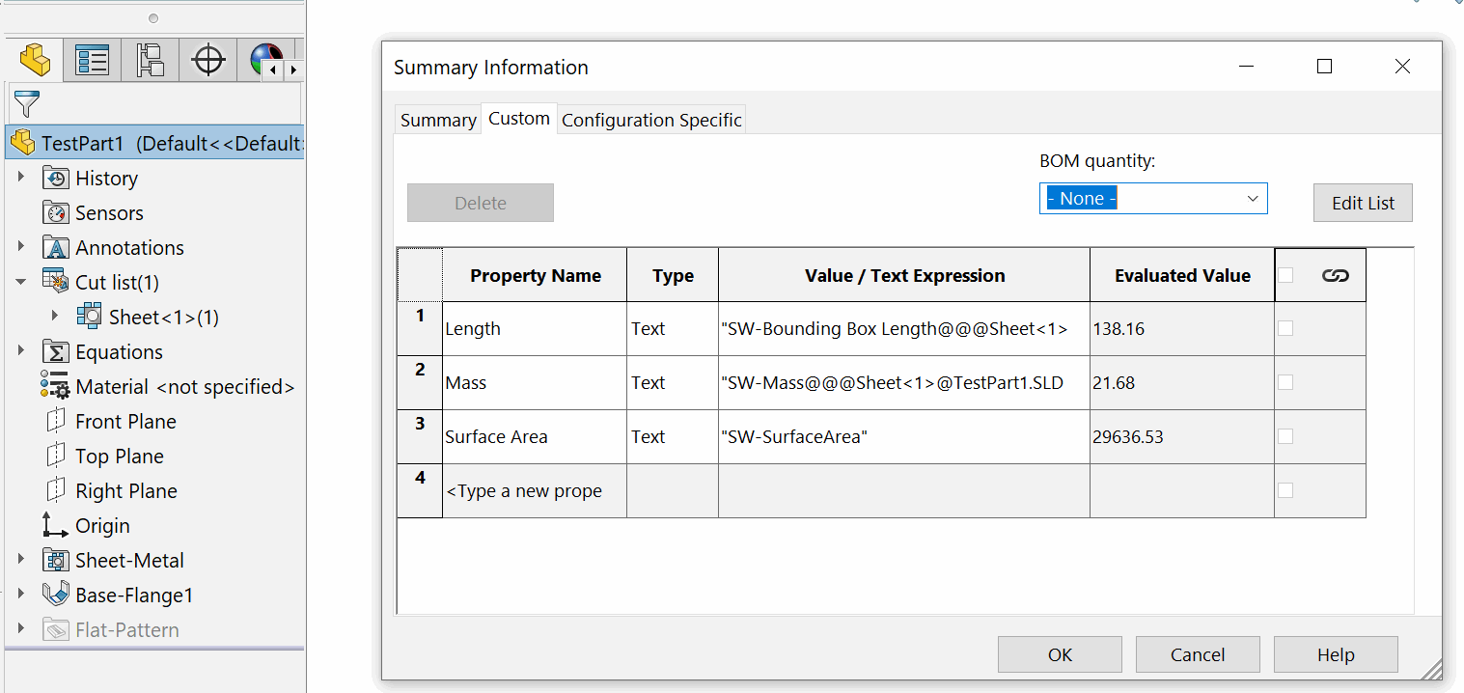Click the evaluated value 29636.53
Viewport: 1464px width, 693px height.
pyautogui.click(x=1182, y=436)
